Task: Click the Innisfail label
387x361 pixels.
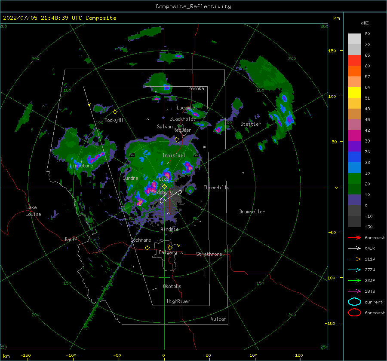Action: pos(174,155)
